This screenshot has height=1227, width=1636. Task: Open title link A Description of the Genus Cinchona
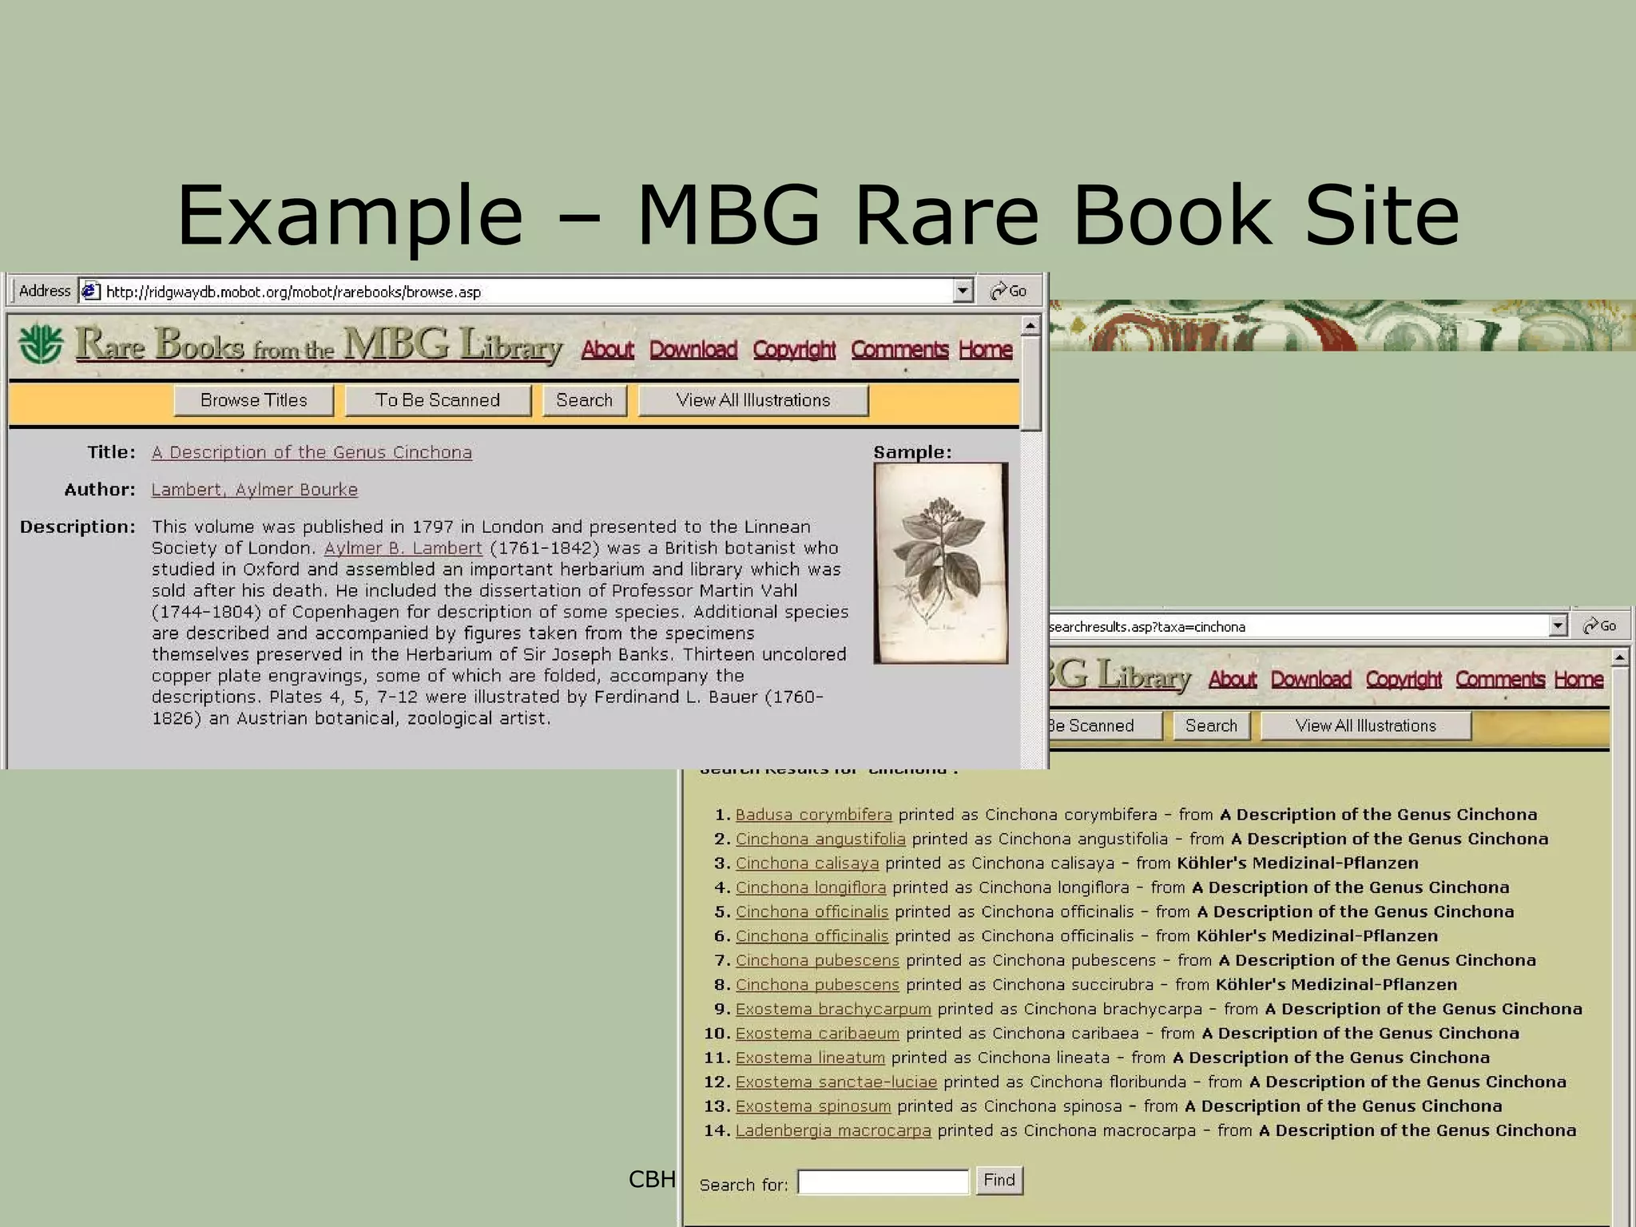[x=312, y=452]
